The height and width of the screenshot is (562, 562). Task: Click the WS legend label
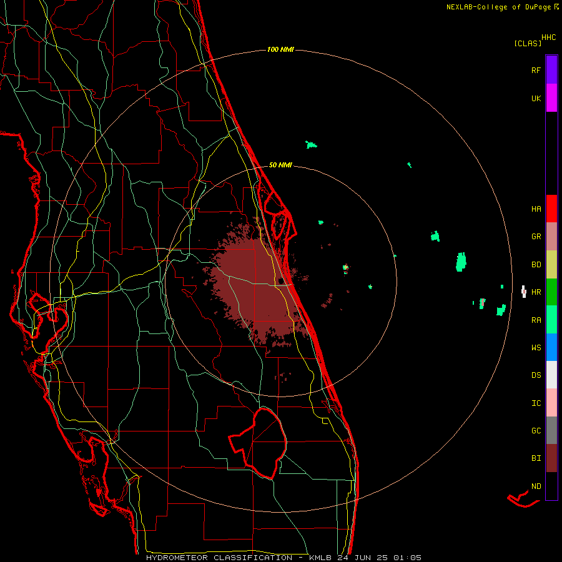[x=536, y=348]
